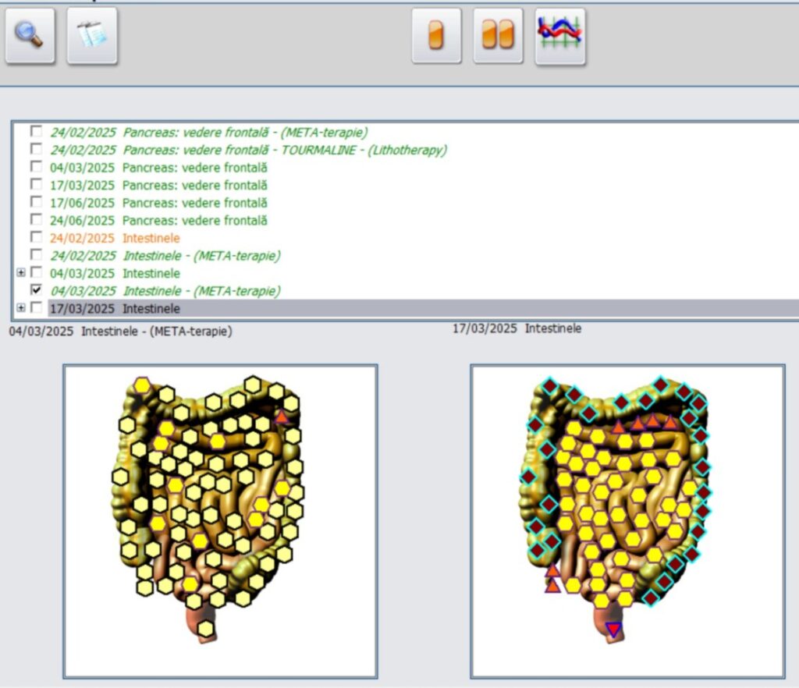Click the inverted red triangle at rectum on right image

click(614, 629)
